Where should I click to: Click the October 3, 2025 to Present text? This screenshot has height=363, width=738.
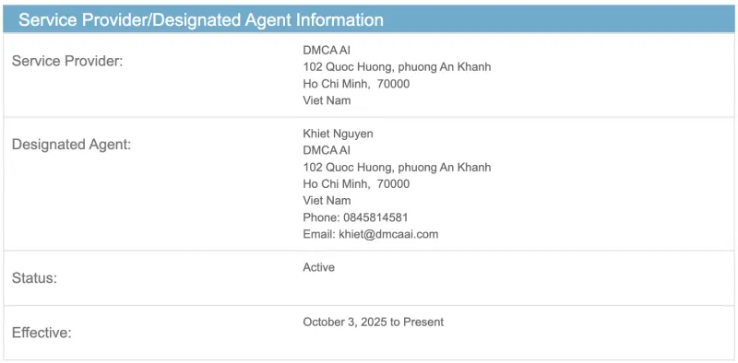(374, 322)
